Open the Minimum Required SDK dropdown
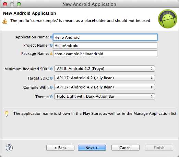Screen dimensions: 179x157 pos(105,69)
